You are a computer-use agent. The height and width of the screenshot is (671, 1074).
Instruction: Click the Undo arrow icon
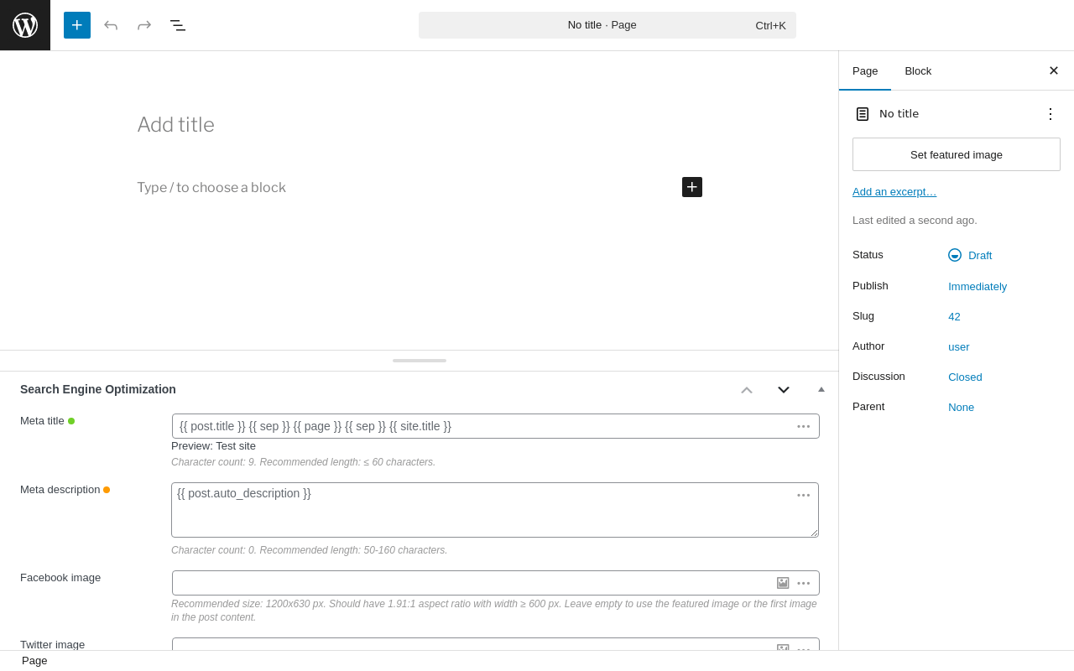(111, 25)
